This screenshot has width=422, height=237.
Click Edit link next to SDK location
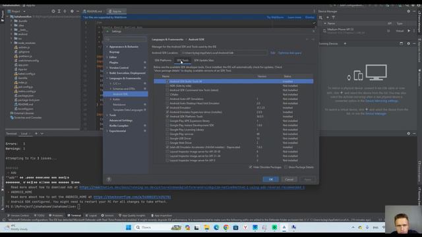pos(272,53)
